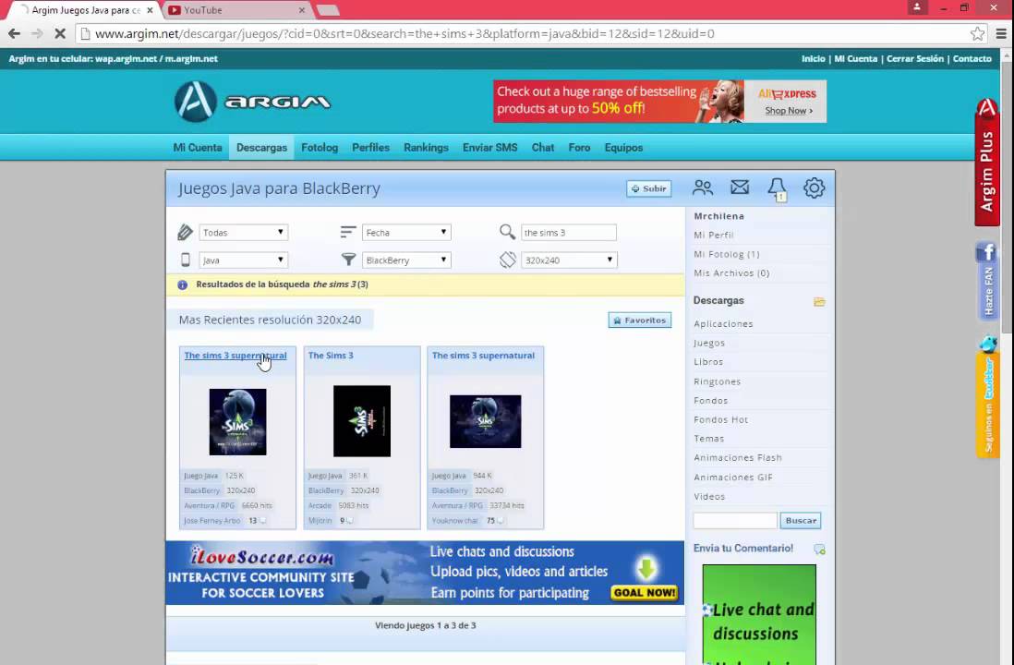Close the YouTube tab
The image size is (1014, 665).
point(301,10)
